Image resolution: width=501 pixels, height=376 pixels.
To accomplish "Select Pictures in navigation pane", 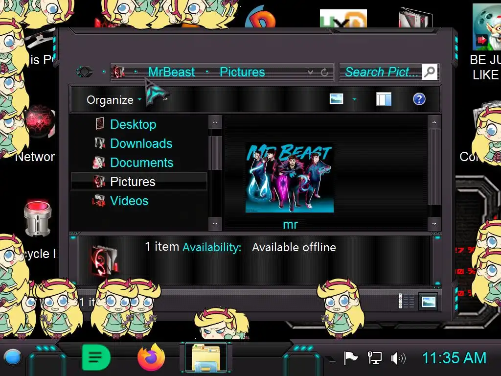I will coord(139,182).
